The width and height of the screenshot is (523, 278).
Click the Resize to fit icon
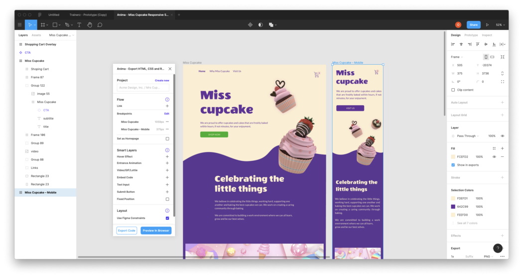[502, 57]
